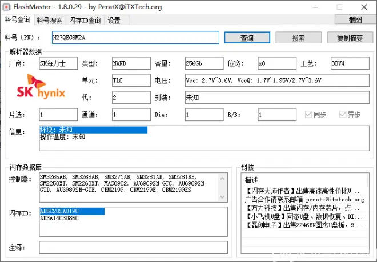Click the 料号 (PN) input field
Viewport: 377px width, 262px height.
click(x=135, y=38)
